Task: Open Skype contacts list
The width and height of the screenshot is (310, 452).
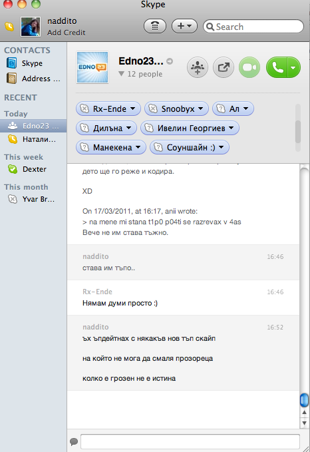Action: [32, 63]
